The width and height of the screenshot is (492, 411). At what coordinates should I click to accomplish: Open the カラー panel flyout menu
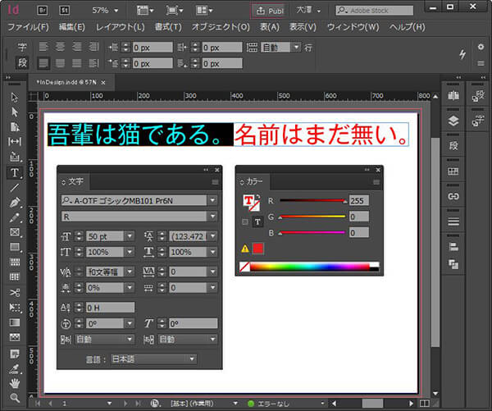pyautogui.click(x=376, y=182)
